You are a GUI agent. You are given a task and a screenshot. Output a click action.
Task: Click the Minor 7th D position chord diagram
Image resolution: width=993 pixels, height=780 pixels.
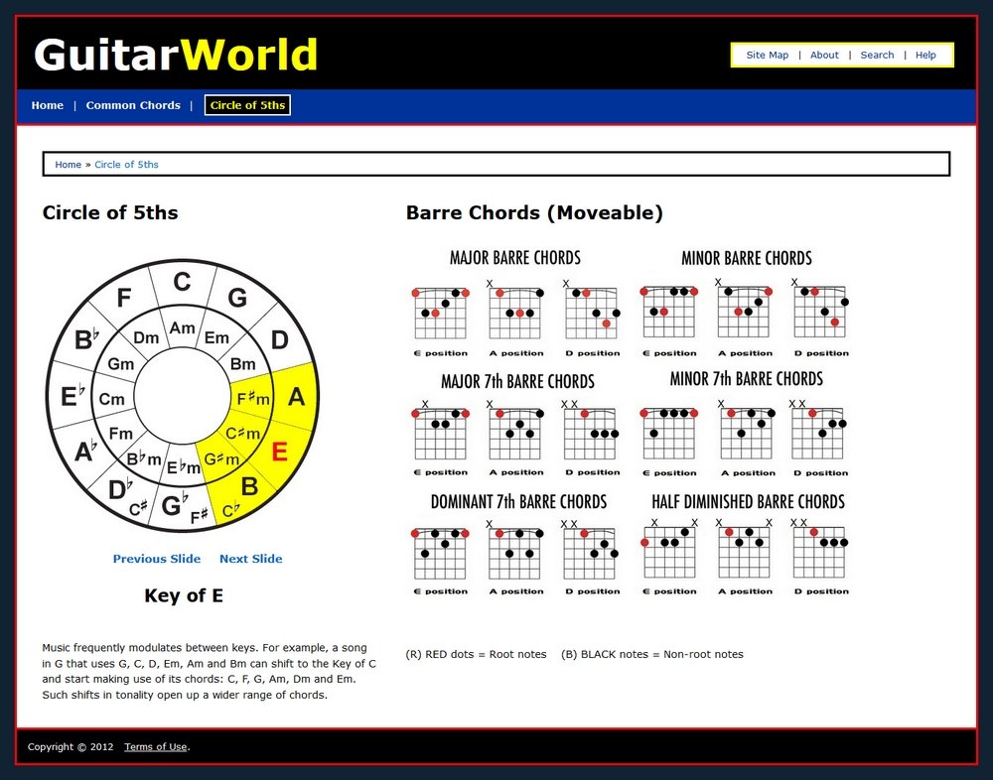819,438
